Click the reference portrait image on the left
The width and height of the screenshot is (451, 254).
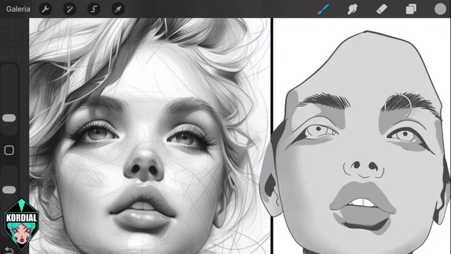[x=150, y=136]
